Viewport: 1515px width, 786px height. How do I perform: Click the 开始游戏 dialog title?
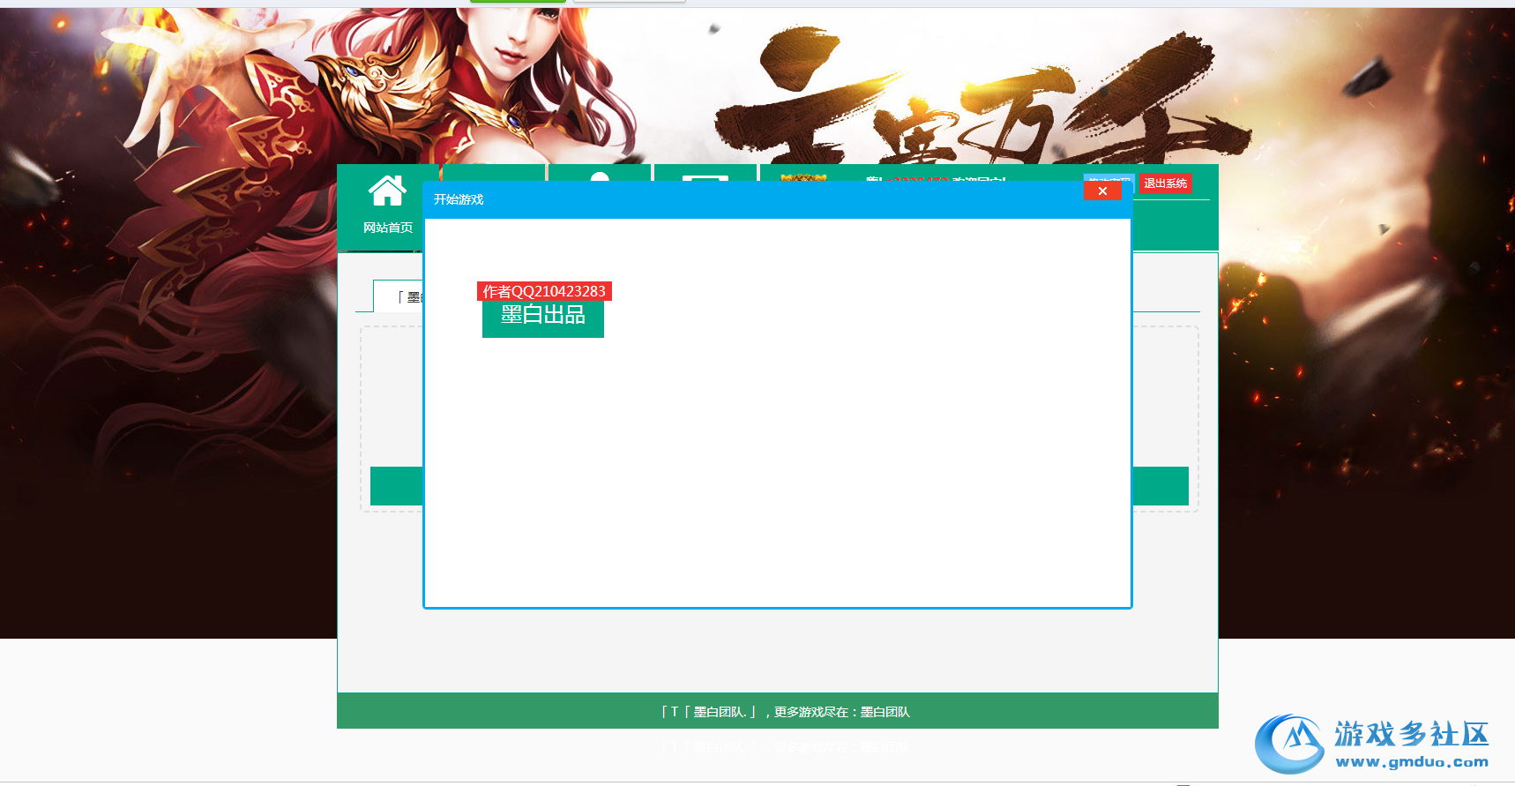click(459, 199)
